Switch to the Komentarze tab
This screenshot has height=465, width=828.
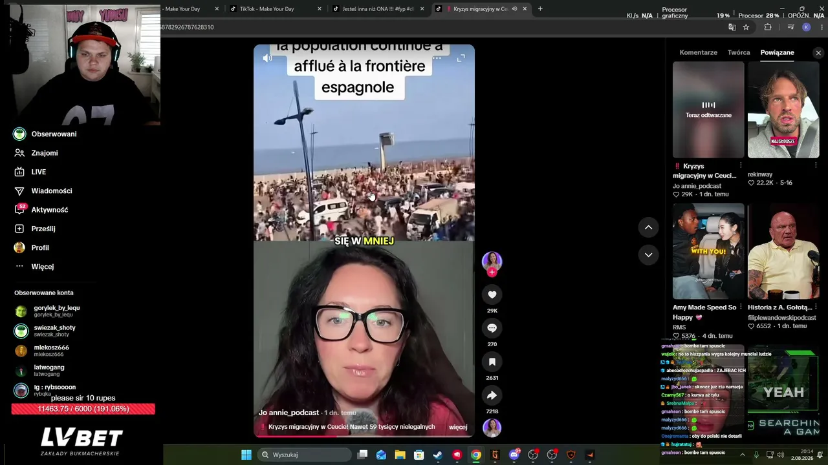(x=698, y=52)
